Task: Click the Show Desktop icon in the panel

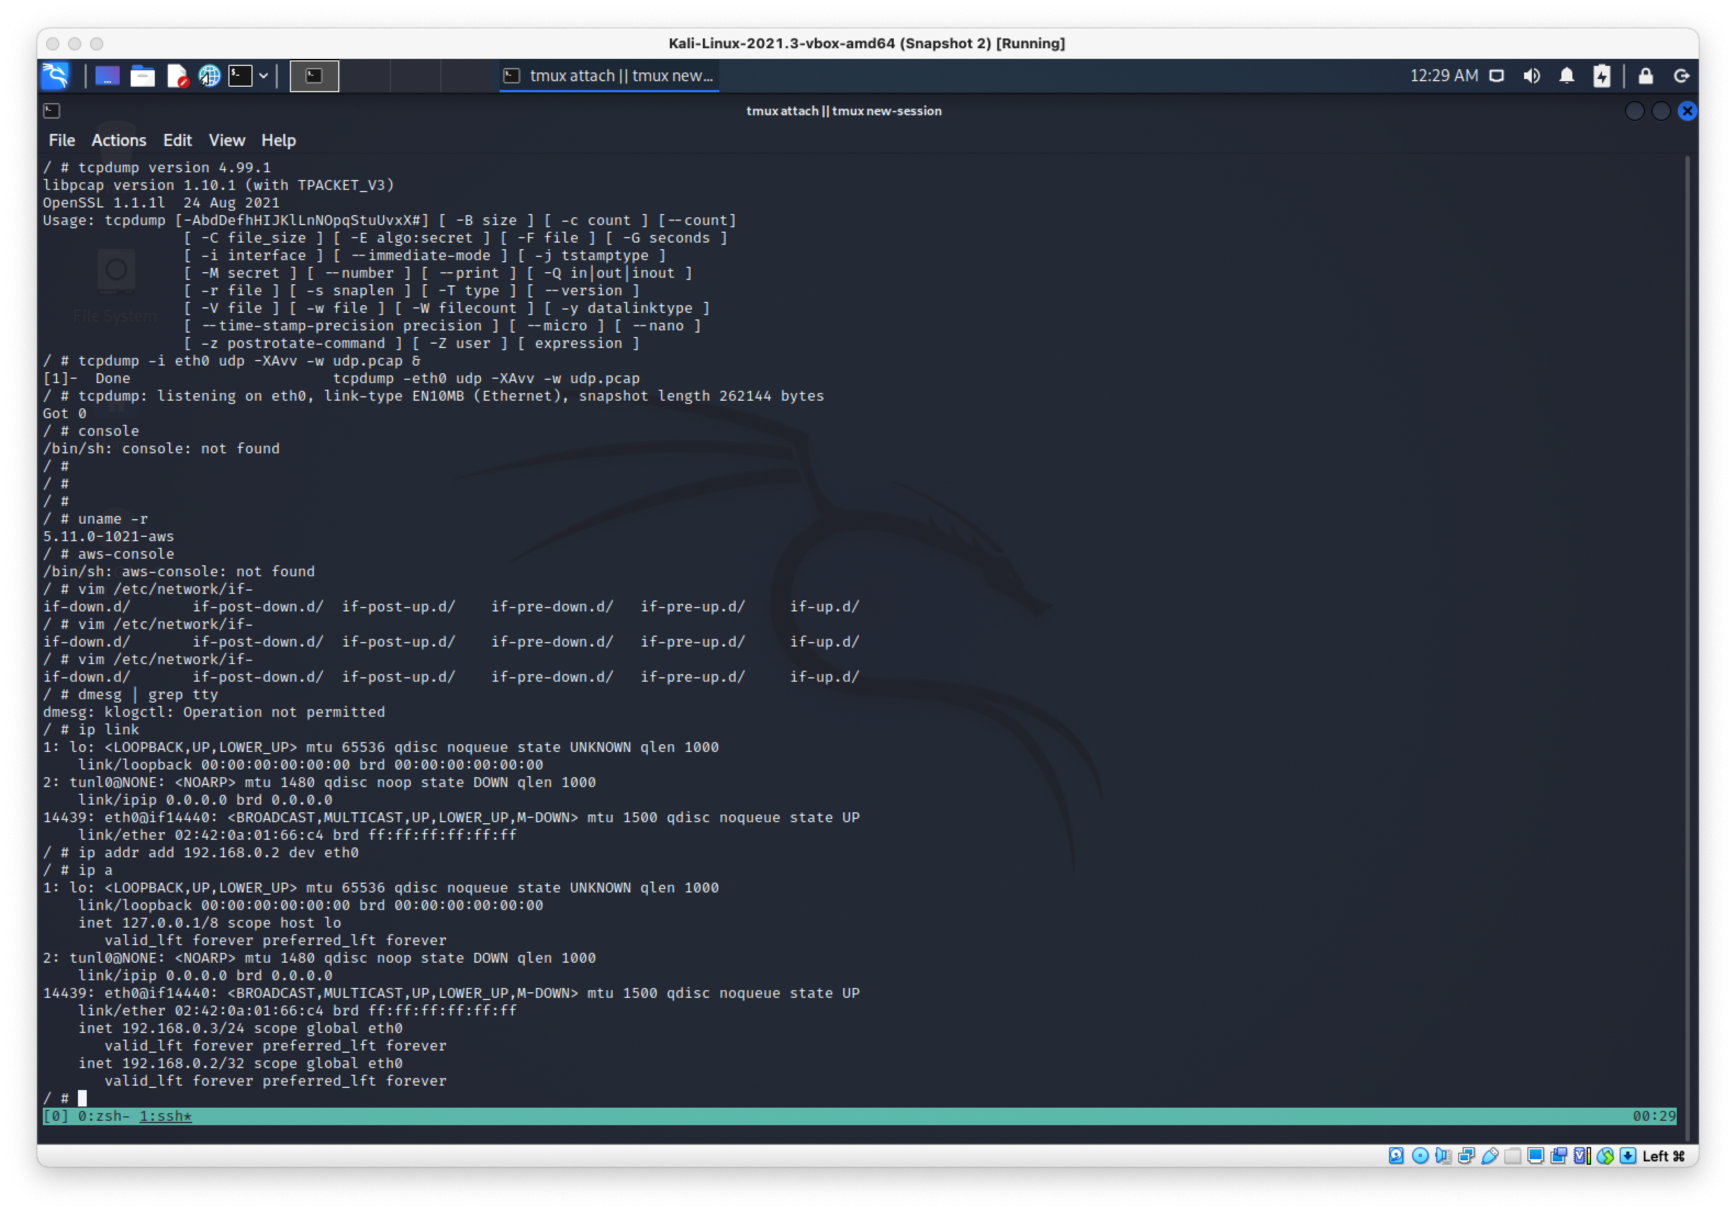Action: click(107, 76)
